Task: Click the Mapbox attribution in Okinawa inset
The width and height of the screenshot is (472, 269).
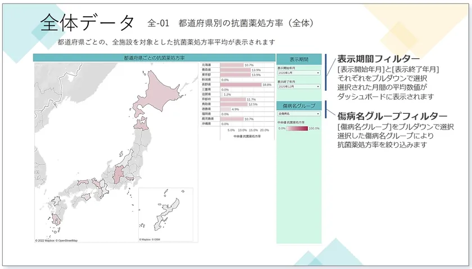Action: pyautogui.click(x=145, y=240)
